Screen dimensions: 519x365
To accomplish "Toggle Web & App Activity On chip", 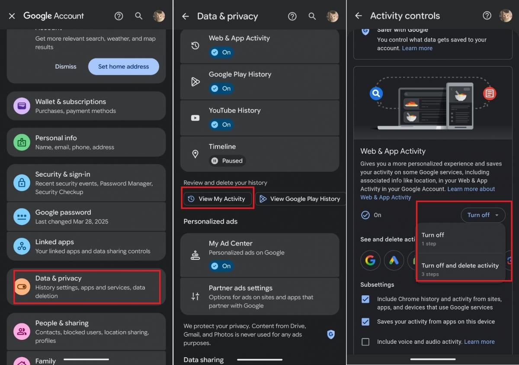I will tap(221, 52).
